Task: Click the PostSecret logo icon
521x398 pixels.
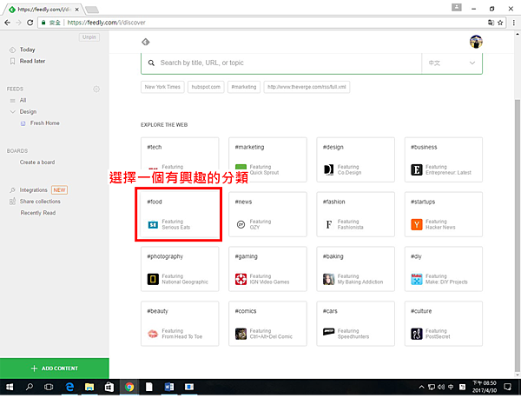Action: pos(416,334)
